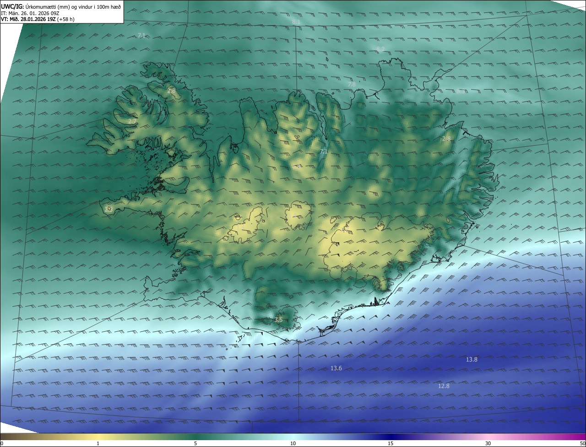Click the title text "Úrkomumætti (mm) og vindur í 100m hæð"
Viewport: 586px width, 447px height.
click(73, 7)
